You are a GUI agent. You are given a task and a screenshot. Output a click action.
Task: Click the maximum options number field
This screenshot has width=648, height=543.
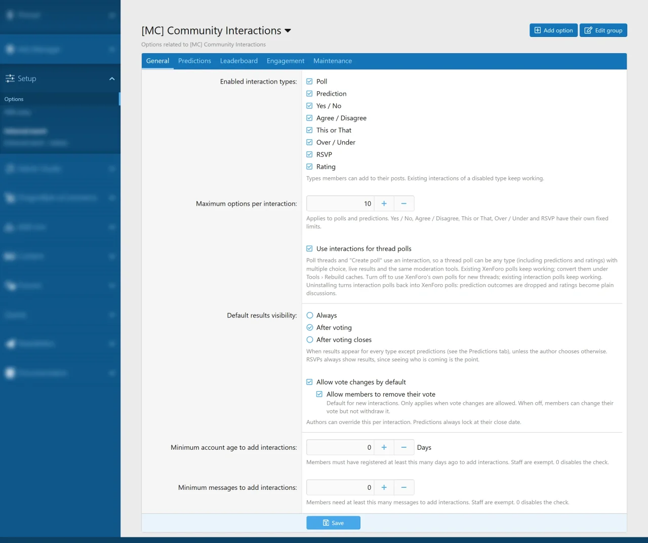click(340, 204)
